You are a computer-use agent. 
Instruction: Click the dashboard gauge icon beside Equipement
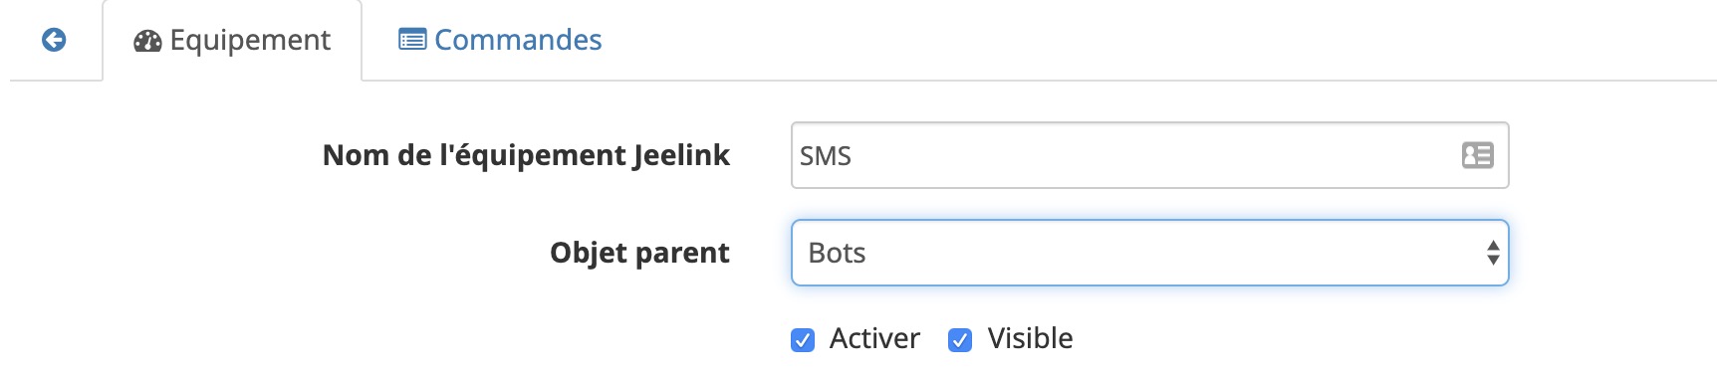147,41
